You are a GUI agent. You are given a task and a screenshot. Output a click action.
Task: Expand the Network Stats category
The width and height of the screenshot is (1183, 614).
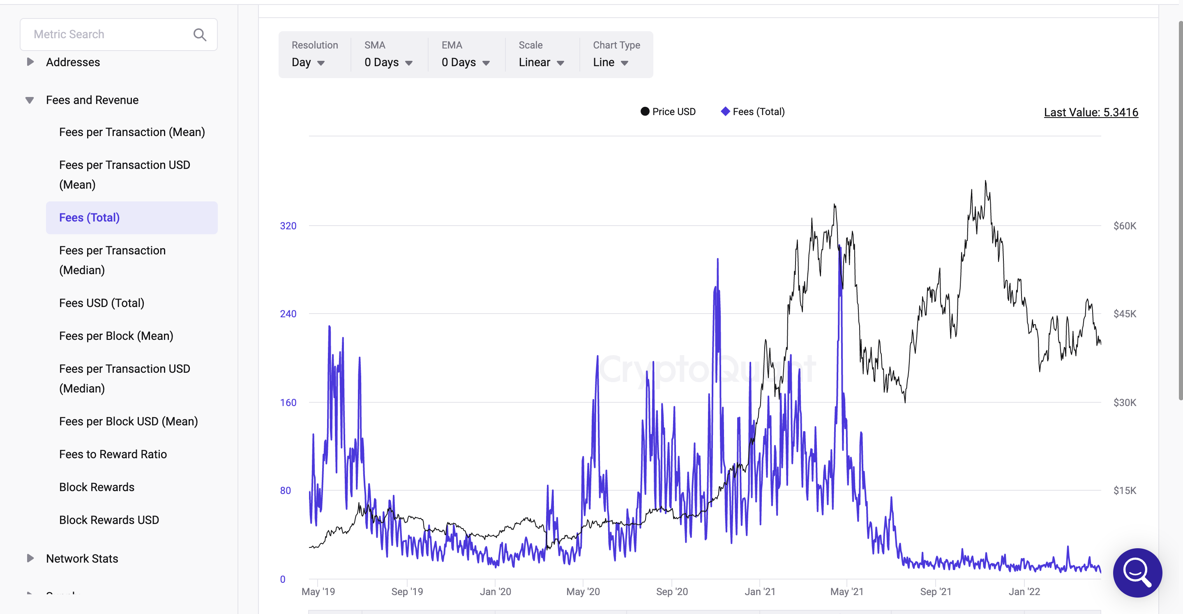tap(30, 559)
